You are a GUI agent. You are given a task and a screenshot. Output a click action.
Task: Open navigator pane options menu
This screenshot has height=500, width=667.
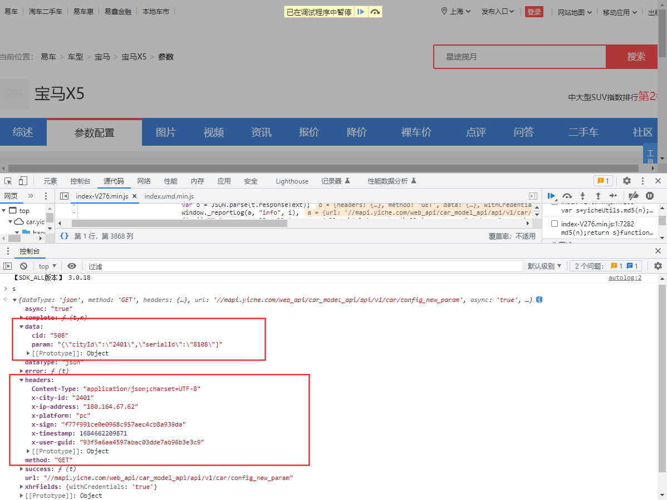46,196
